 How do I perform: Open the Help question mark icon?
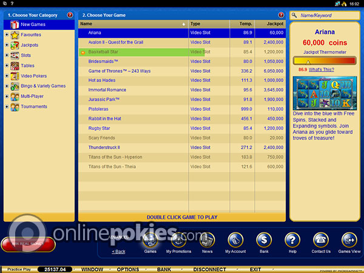pyautogui.click(x=292, y=240)
